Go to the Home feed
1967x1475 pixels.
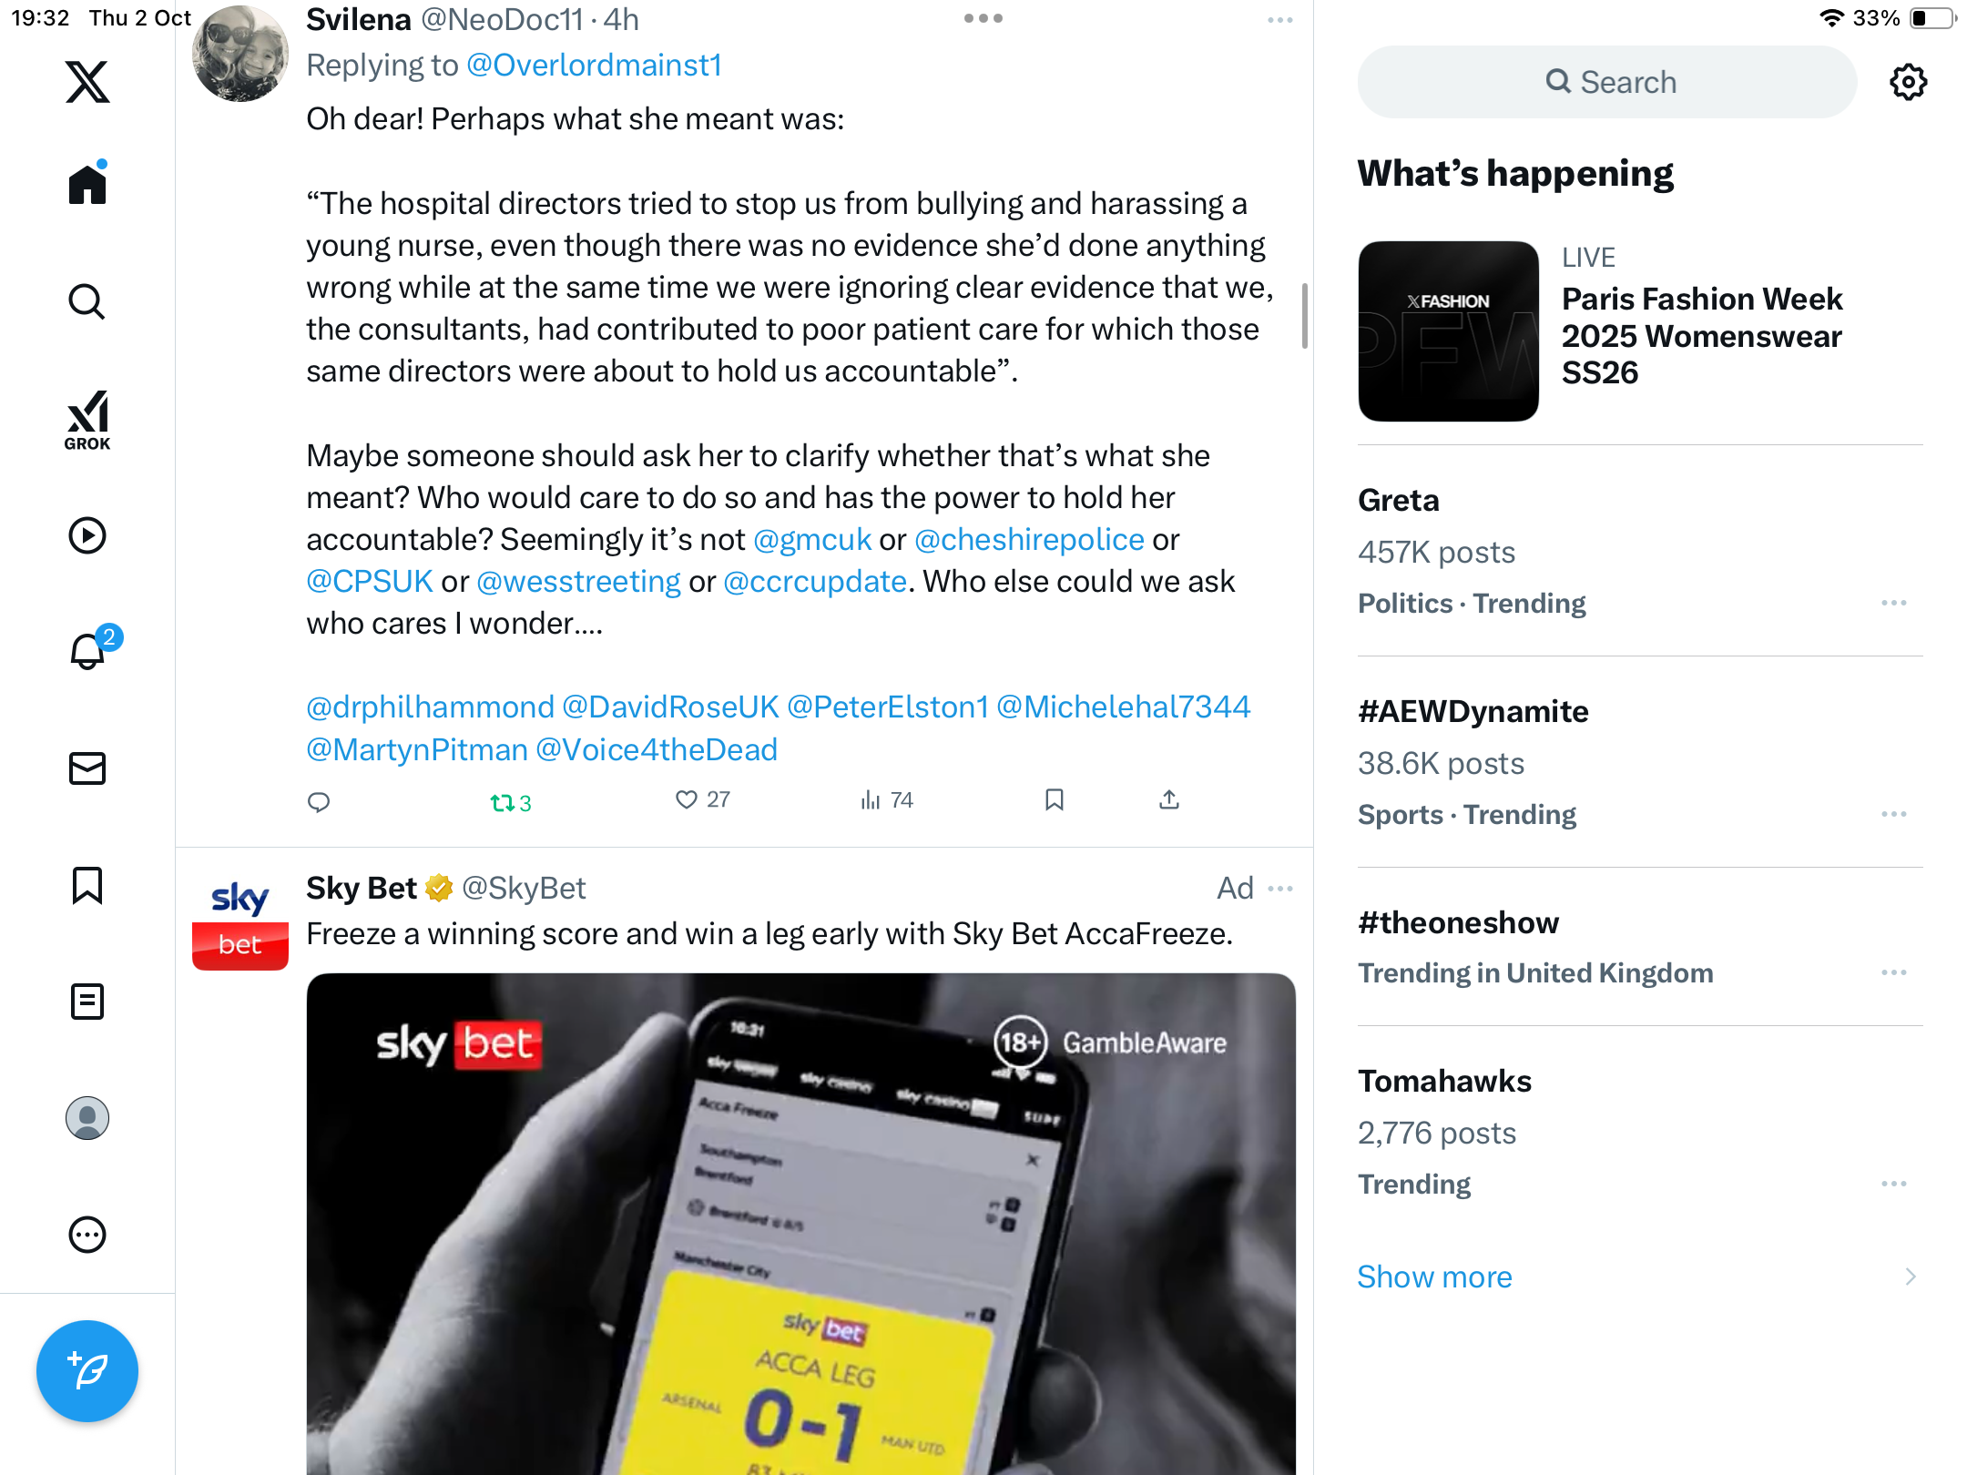[87, 183]
